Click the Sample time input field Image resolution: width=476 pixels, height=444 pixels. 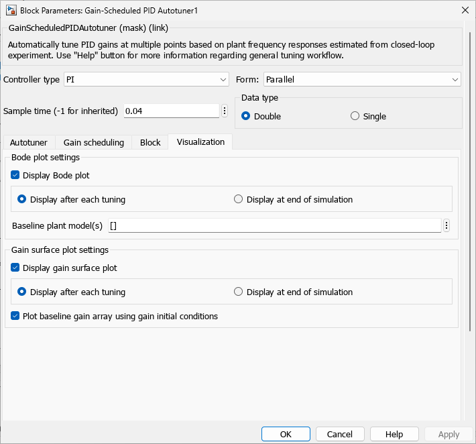coord(172,111)
